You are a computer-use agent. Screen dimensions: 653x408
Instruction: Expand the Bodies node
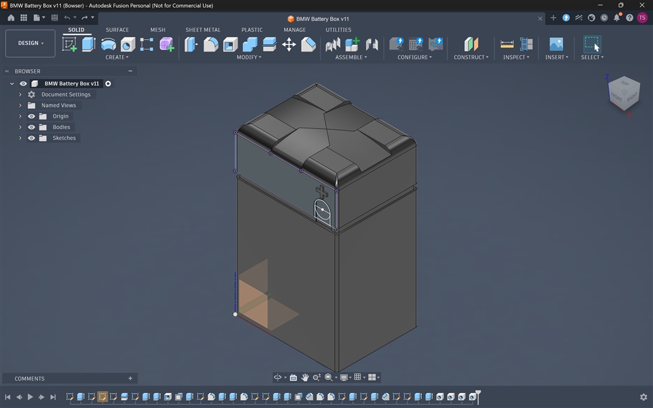[x=20, y=127]
